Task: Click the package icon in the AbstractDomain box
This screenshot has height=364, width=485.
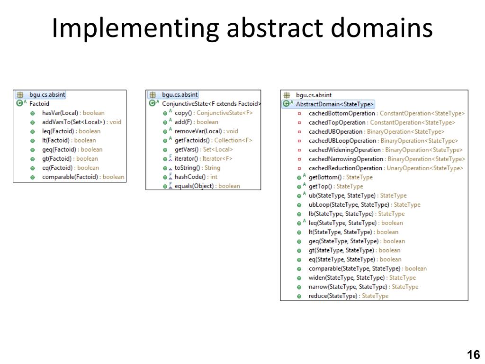Action: [287, 95]
